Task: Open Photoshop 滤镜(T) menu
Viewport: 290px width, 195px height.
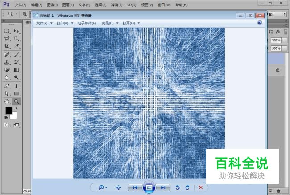Action: tap(116, 5)
